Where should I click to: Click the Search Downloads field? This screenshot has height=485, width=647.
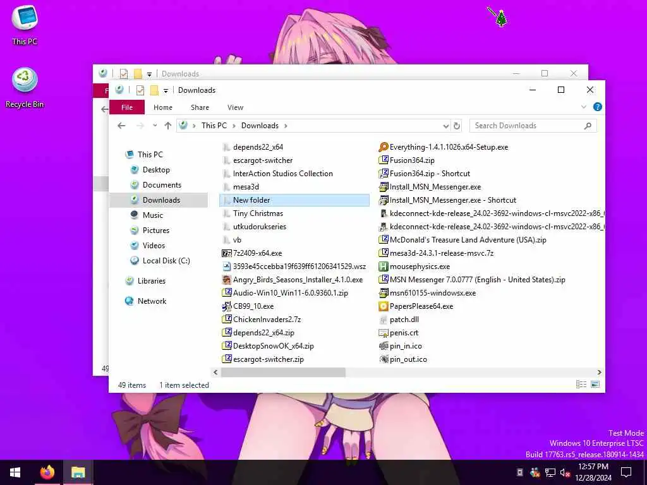tap(533, 126)
